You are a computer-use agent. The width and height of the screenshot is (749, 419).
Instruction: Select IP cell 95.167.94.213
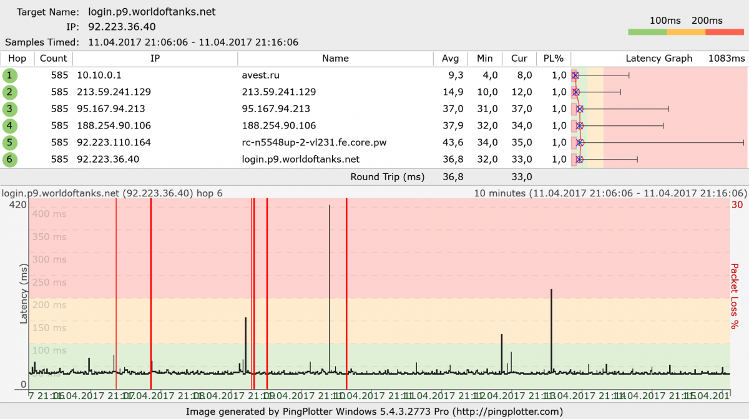(110, 109)
